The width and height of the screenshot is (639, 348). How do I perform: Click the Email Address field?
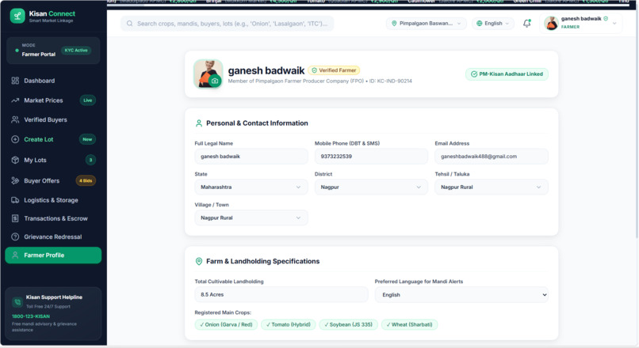[491, 157]
